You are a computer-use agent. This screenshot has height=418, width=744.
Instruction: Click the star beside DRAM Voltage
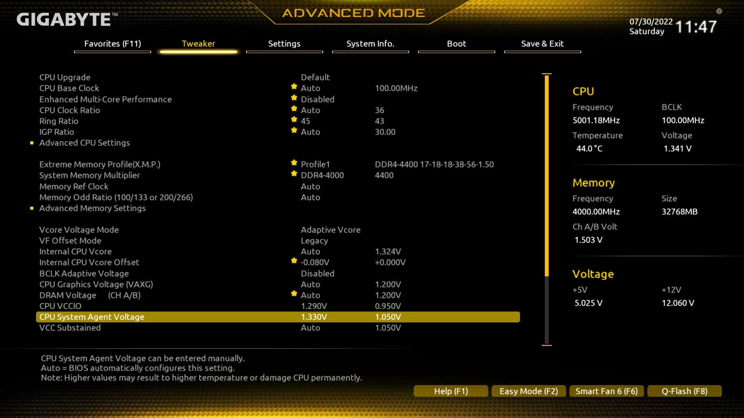(294, 294)
